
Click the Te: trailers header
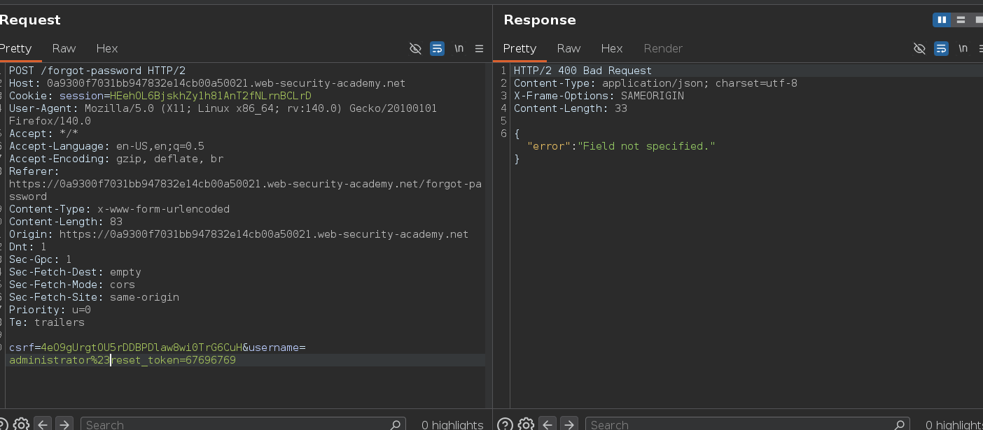[x=47, y=322]
